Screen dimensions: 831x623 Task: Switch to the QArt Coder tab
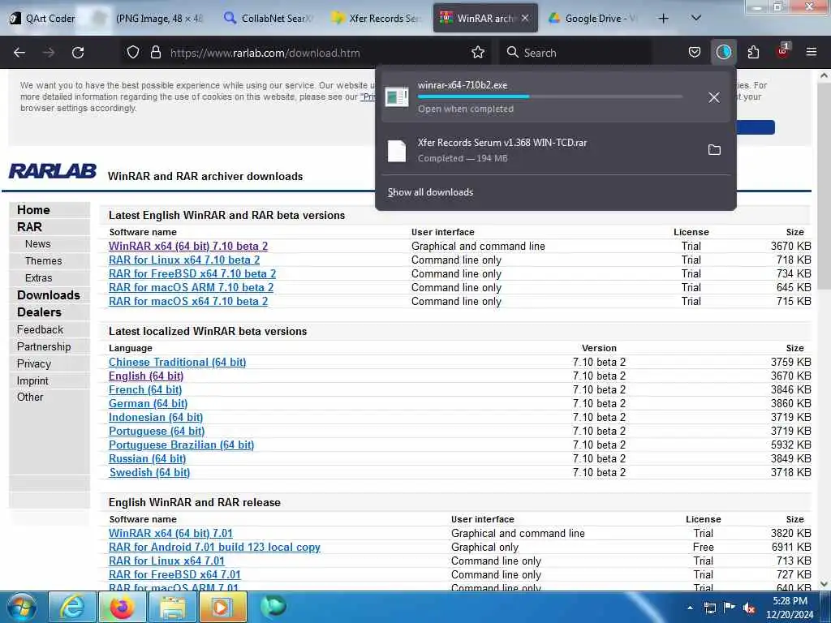[x=42, y=18]
